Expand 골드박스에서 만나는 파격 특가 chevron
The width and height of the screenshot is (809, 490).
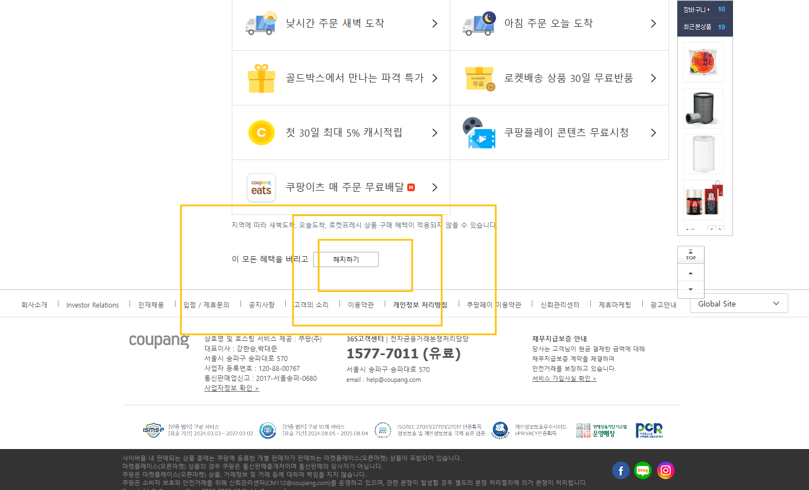pos(435,78)
